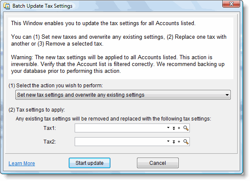The height and width of the screenshot is (181, 250).
Task: Open the action selection dropdown
Action: click(123, 95)
